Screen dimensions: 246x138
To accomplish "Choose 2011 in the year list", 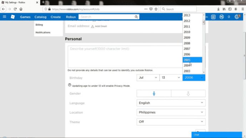I will tap(192, 27).
